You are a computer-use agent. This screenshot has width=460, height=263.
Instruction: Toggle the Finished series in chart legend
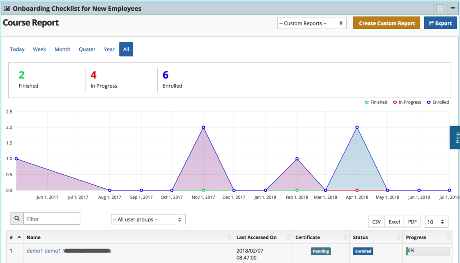[376, 102]
